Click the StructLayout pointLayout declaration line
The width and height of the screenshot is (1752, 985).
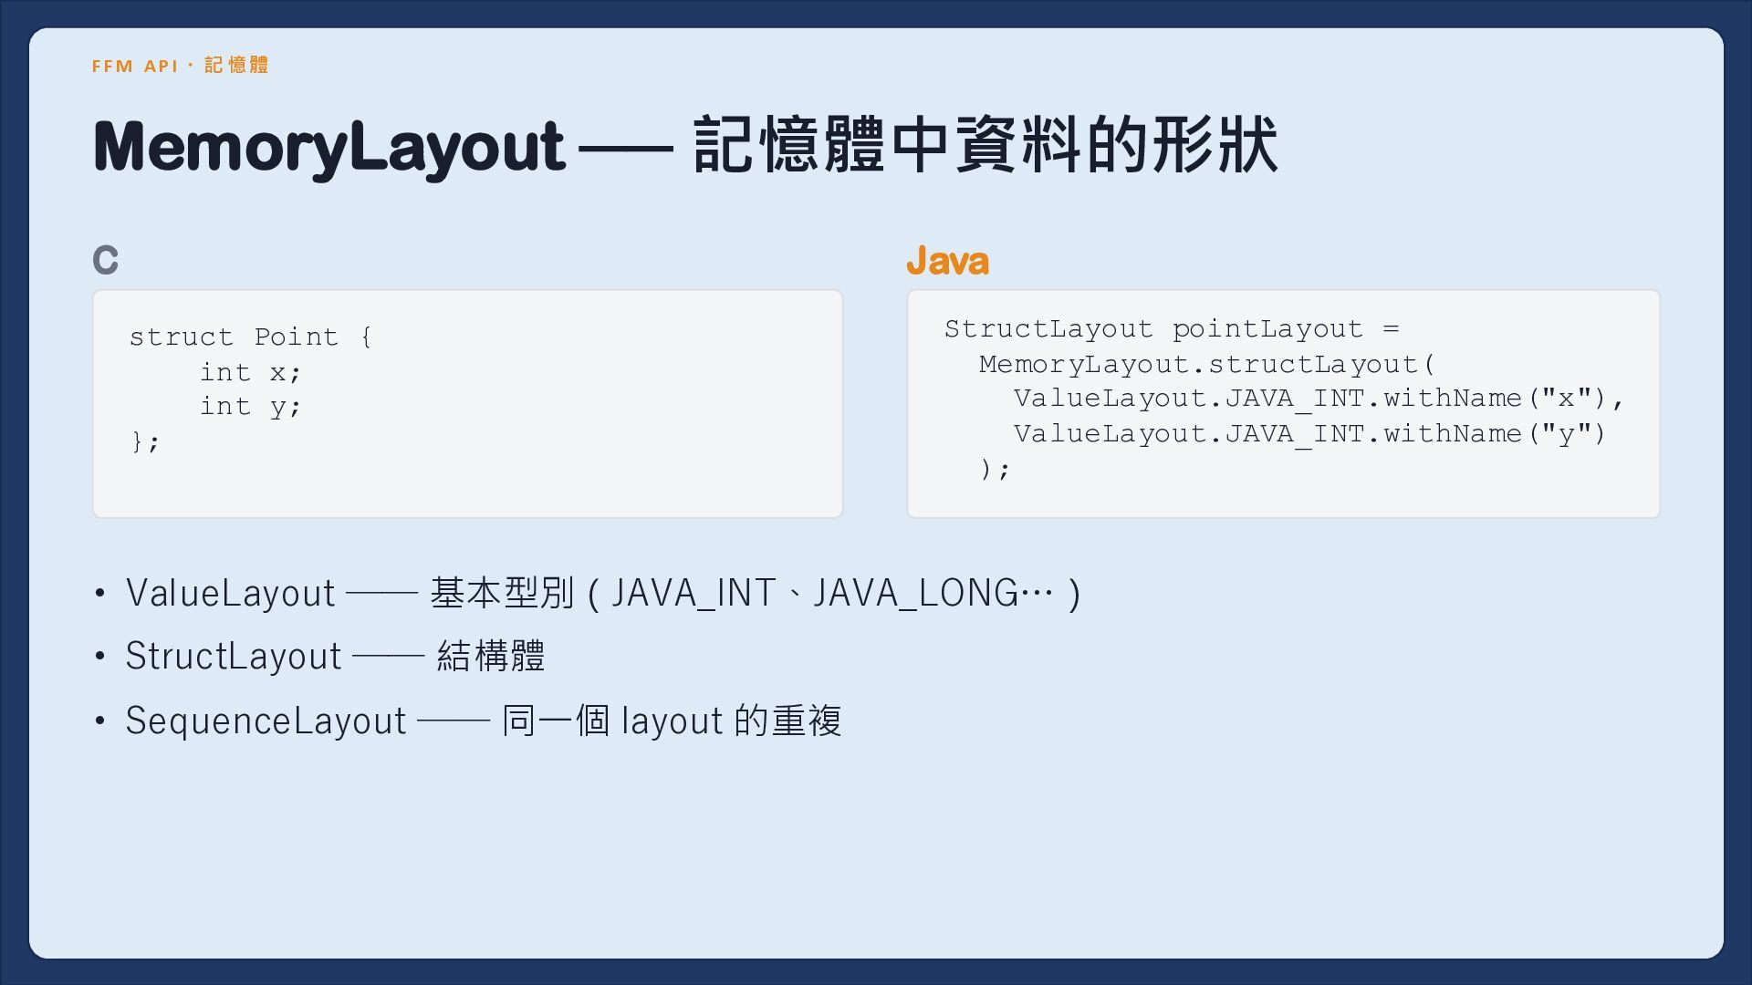pyautogui.click(x=1172, y=328)
